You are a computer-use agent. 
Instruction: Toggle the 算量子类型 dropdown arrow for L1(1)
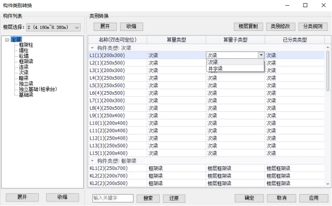click(x=261, y=55)
